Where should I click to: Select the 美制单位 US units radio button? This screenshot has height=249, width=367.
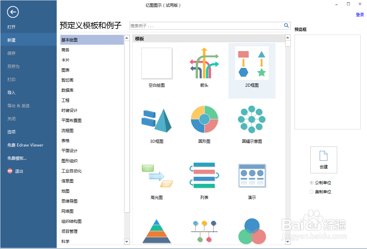click(x=311, y=192)
